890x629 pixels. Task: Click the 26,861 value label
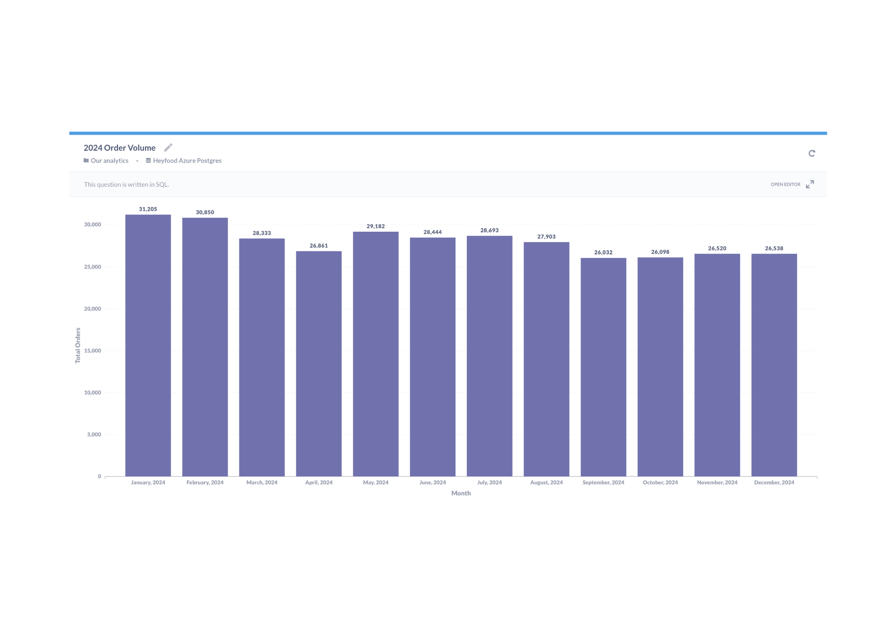click(319, 246)
